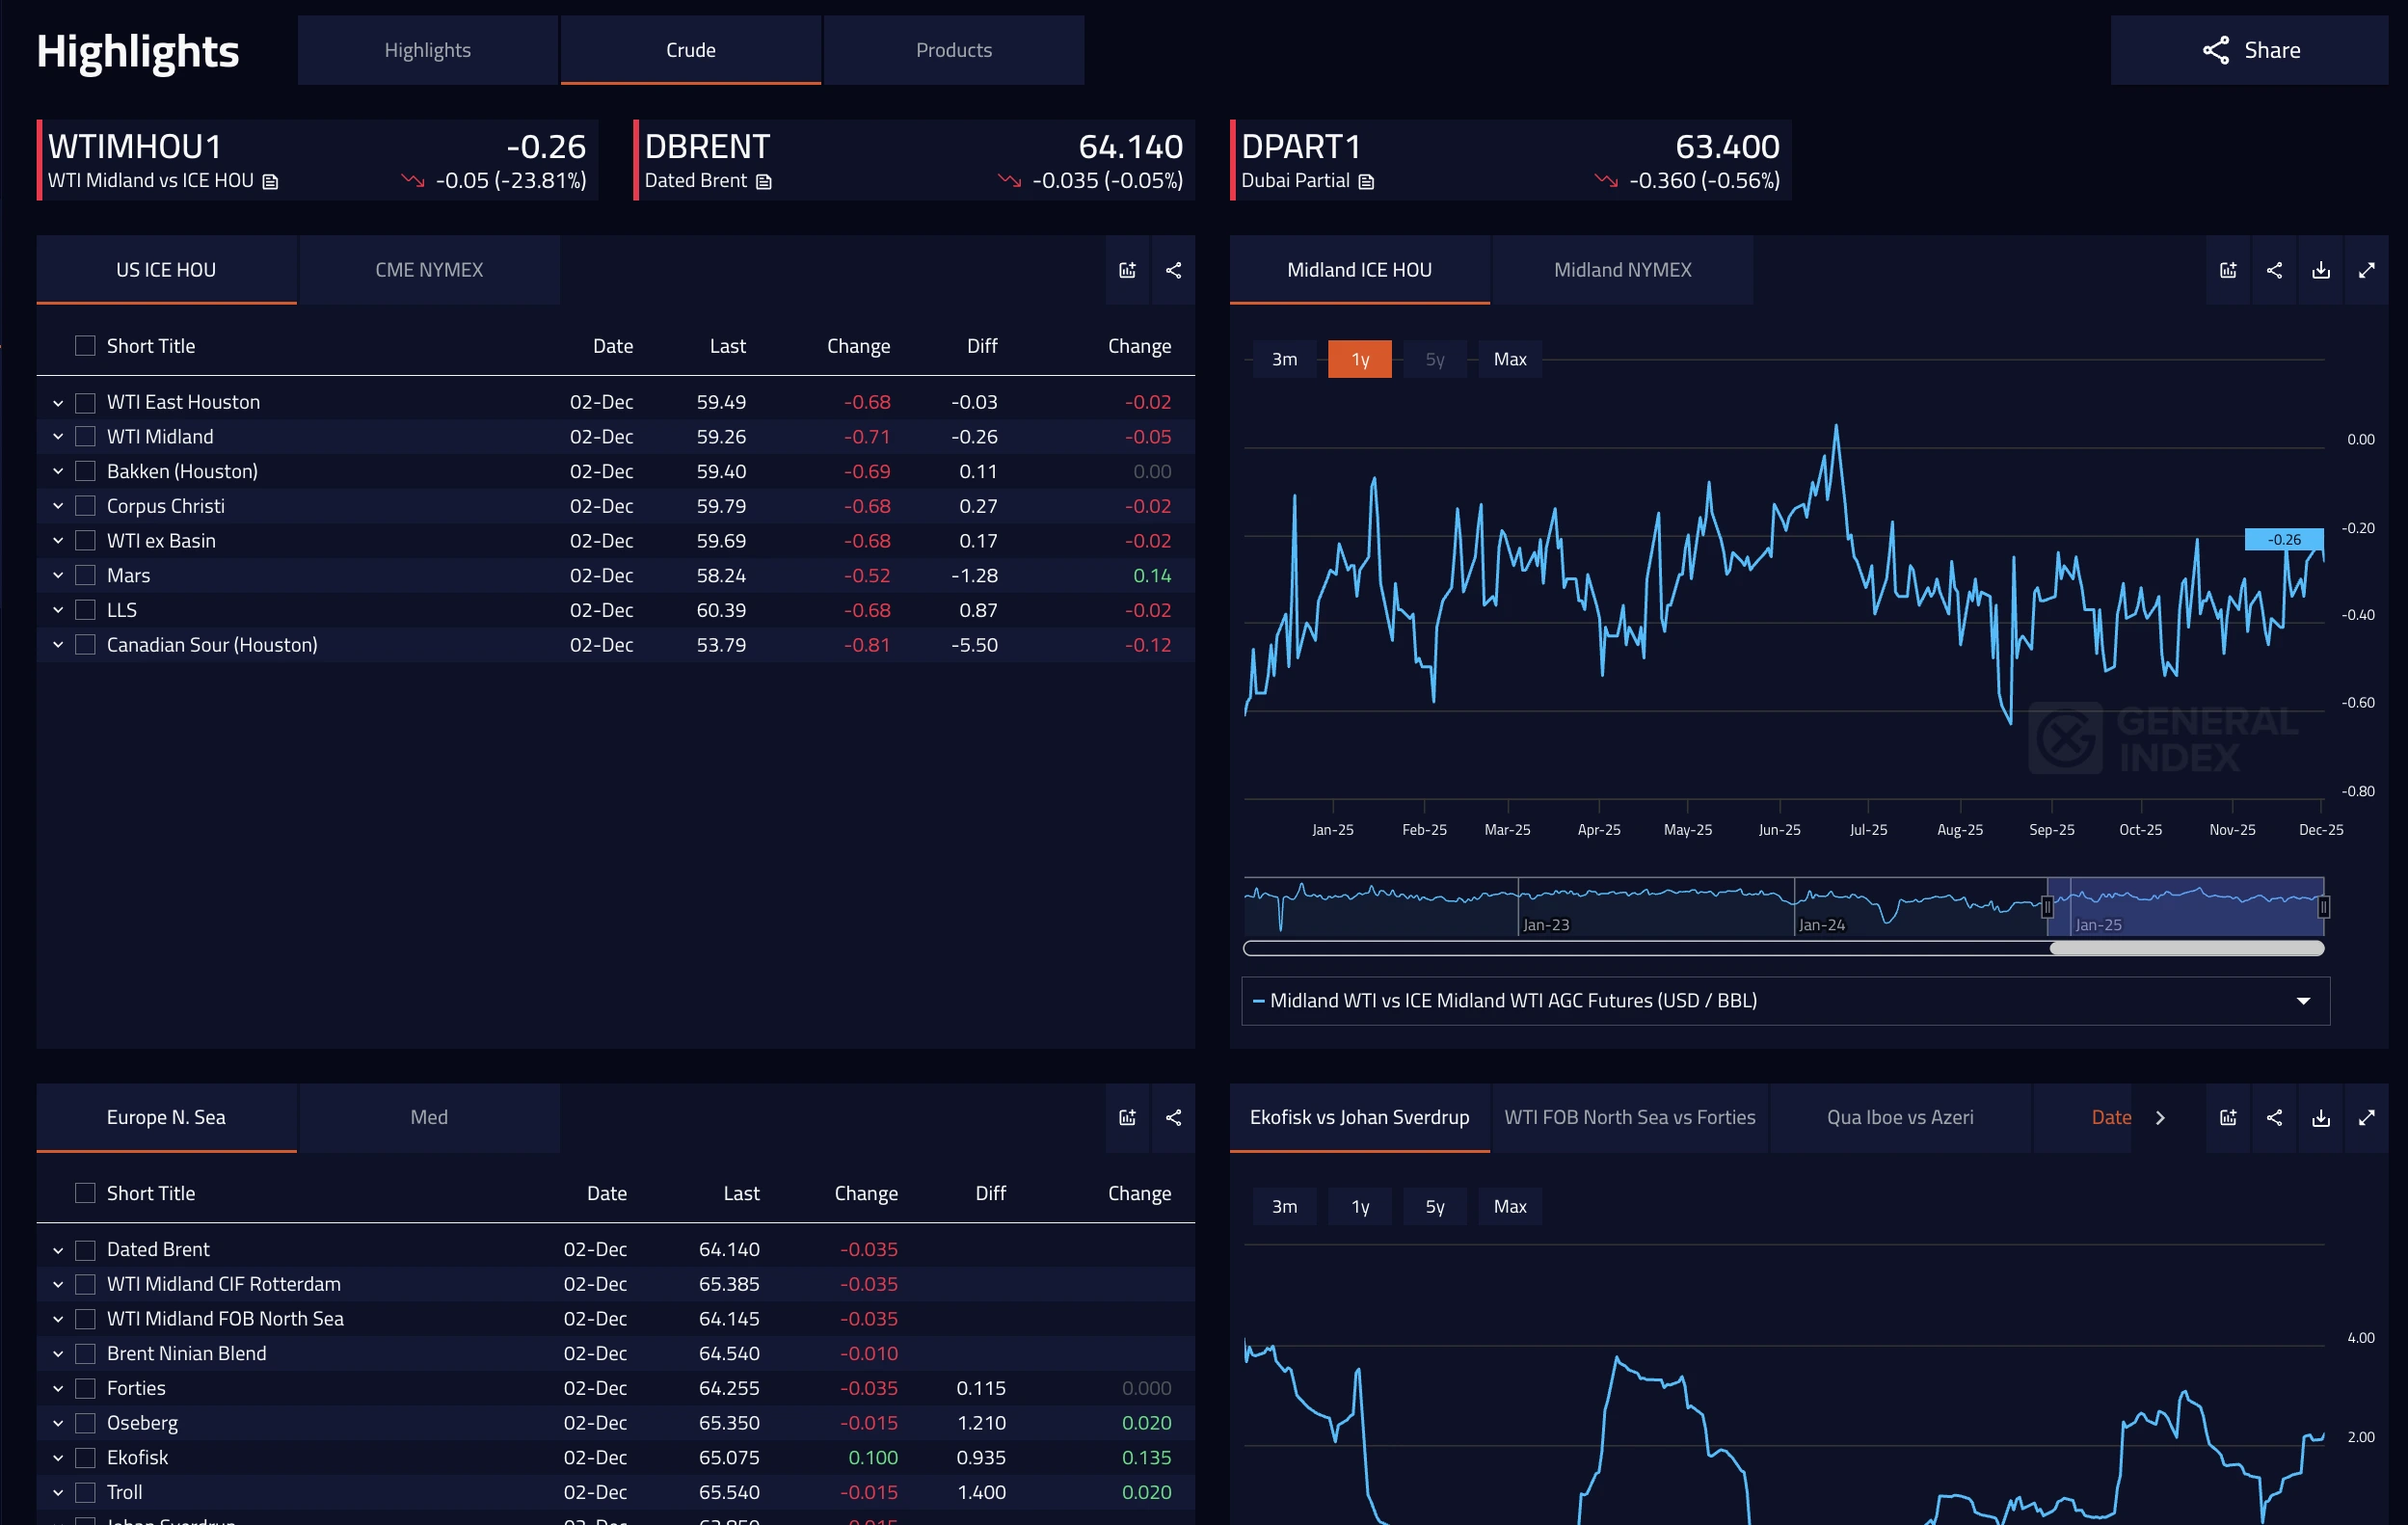
Task: Select all rows via the Europe N. Sea Short Title checkbox
Action: coord(86,1192)
